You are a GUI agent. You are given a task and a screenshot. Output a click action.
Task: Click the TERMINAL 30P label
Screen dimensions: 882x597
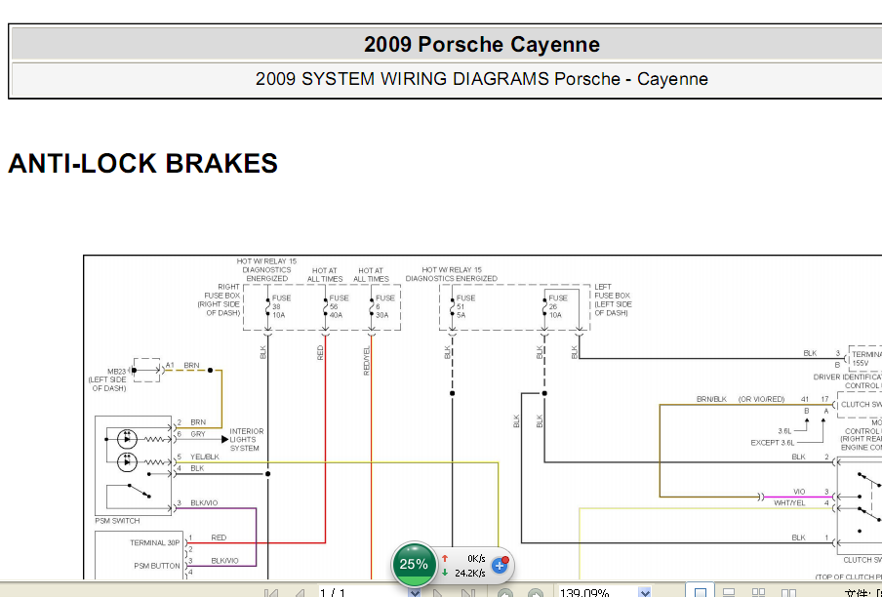(155, 542)
